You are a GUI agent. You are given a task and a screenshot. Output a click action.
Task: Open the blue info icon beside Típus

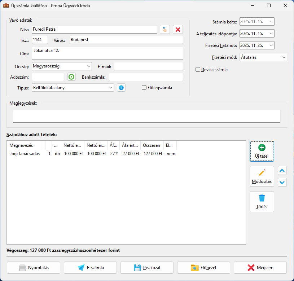click(x=121, y=87)
